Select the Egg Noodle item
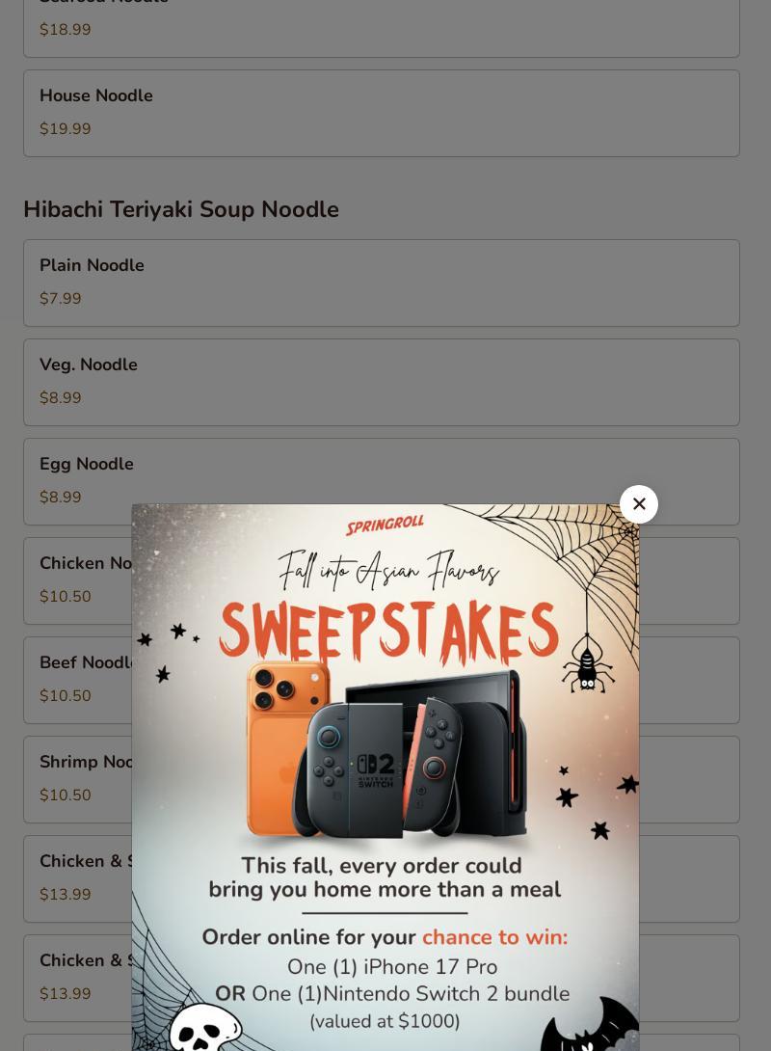The image size is (771, 1051). [x=381, y=481]
